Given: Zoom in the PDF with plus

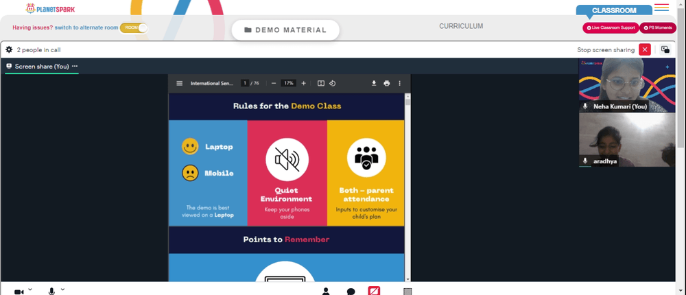Looking at the screenshot, I should pyautogui.click(x=304, y=83).
